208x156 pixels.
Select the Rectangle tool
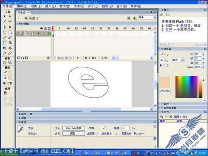point(10,32)
